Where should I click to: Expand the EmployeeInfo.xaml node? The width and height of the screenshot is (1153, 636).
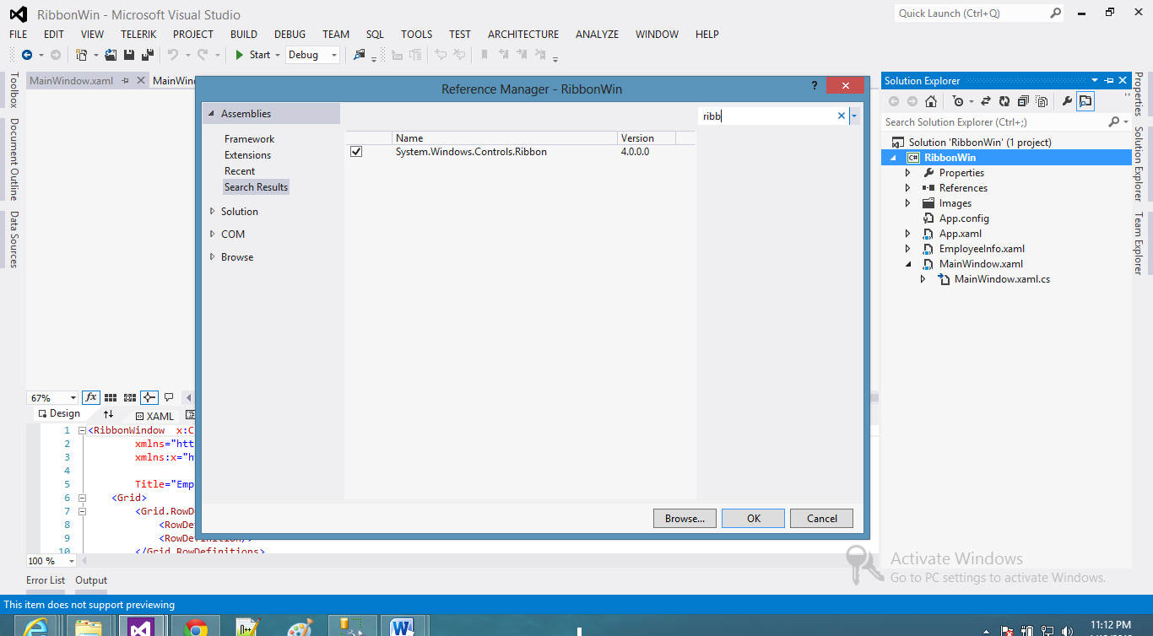pyautogui.click(x=908, y=249)
